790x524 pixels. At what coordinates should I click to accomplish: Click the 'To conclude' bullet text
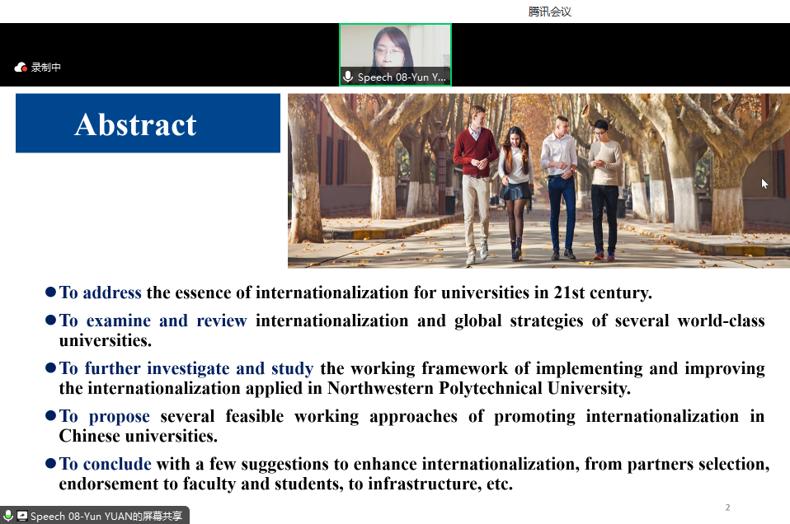106,464
